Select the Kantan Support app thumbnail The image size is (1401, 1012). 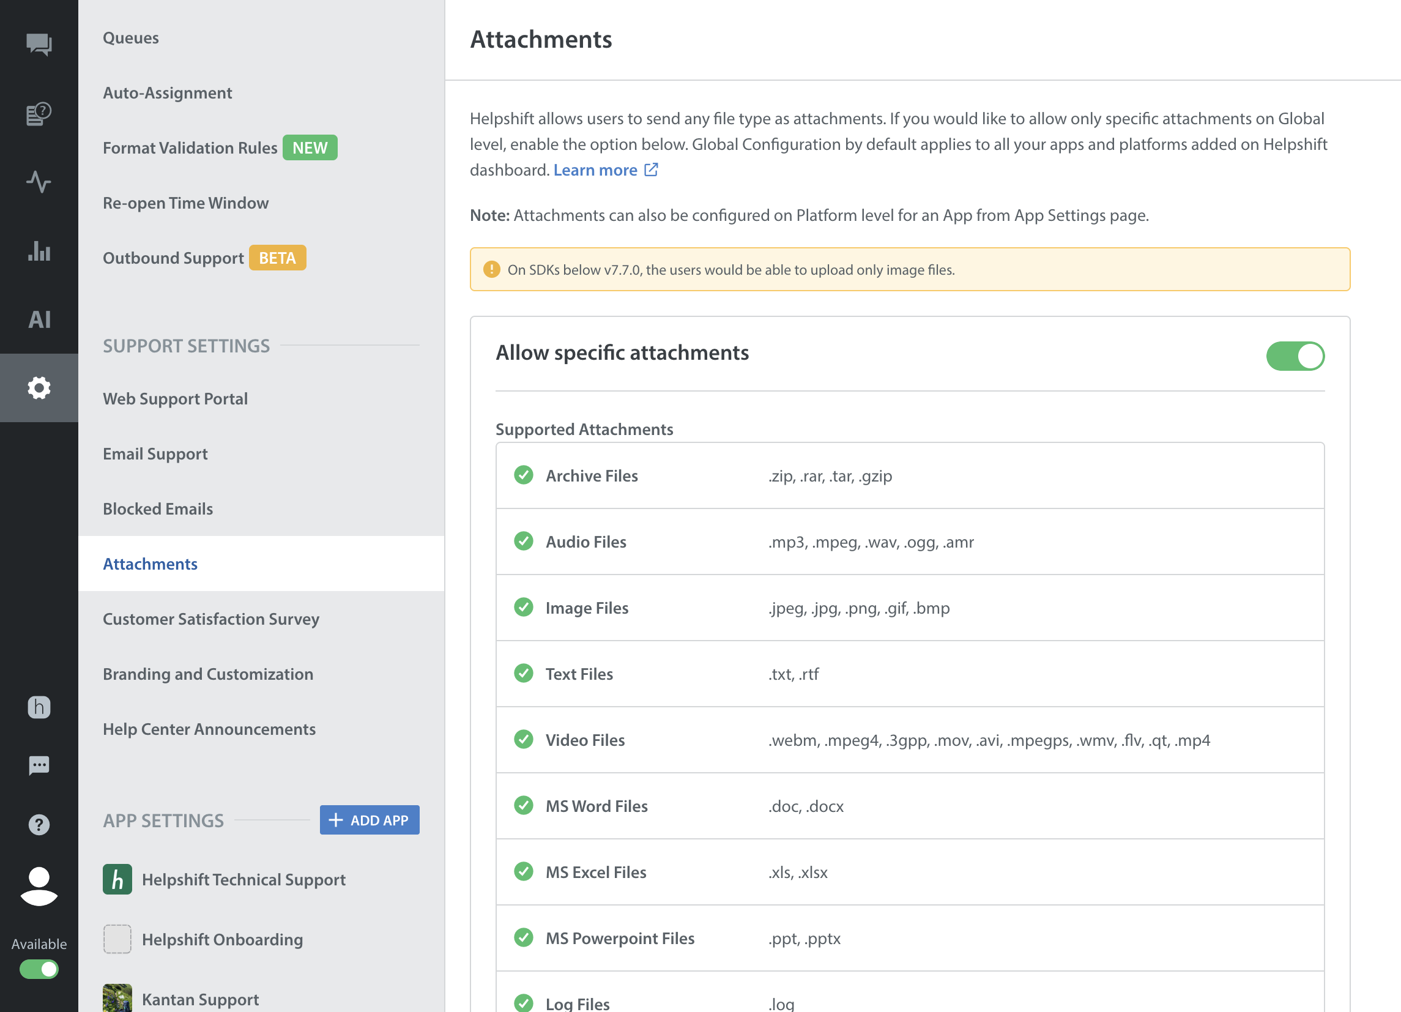[117, 997]
